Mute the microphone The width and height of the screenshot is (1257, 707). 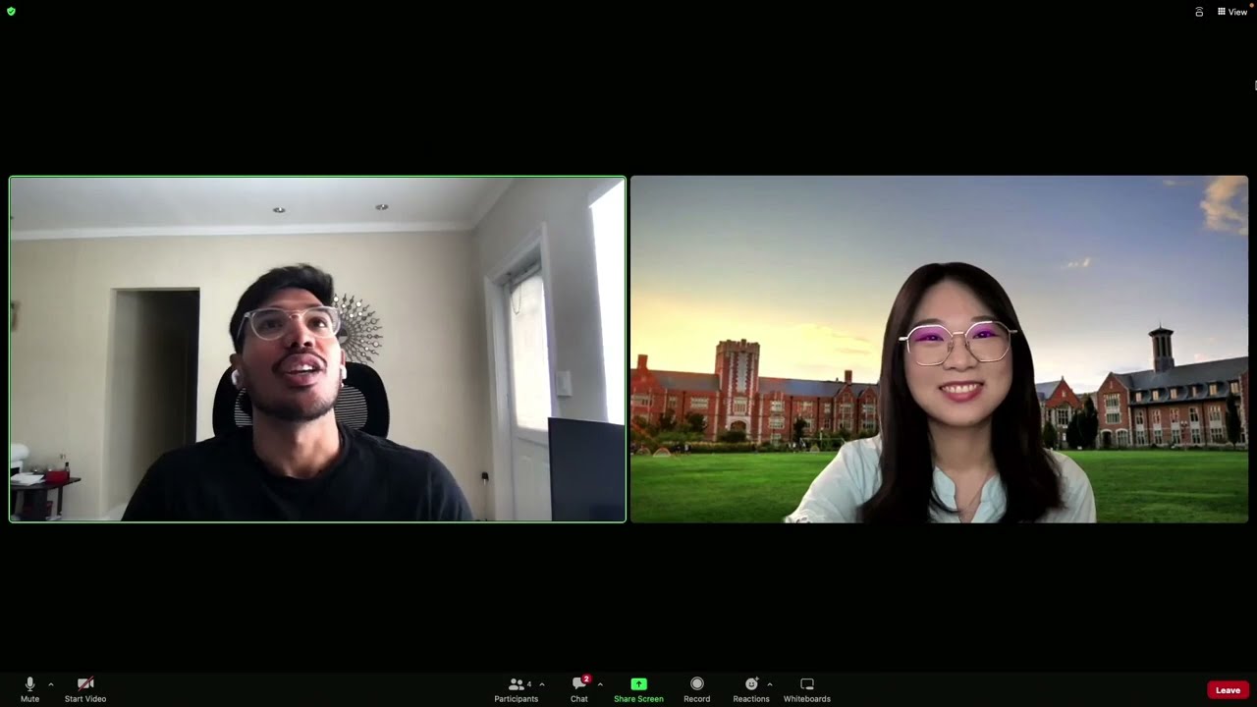[29, 689]
